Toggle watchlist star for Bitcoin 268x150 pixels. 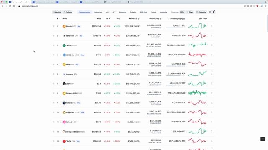pyautogui.click(x=54, y=26)
